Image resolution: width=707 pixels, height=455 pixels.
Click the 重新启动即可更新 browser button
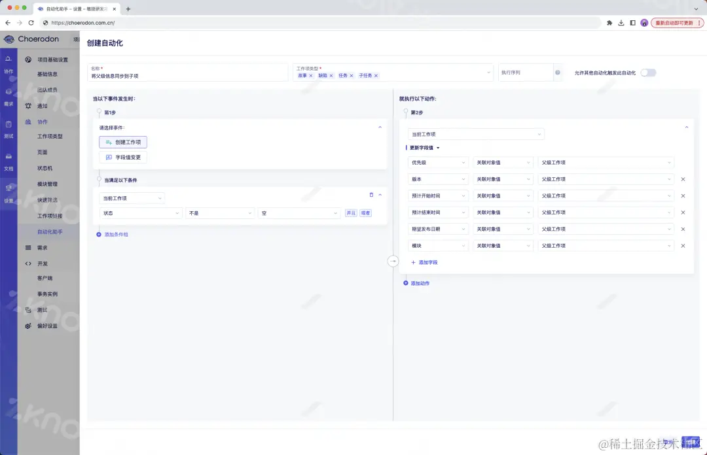(677, 23)
